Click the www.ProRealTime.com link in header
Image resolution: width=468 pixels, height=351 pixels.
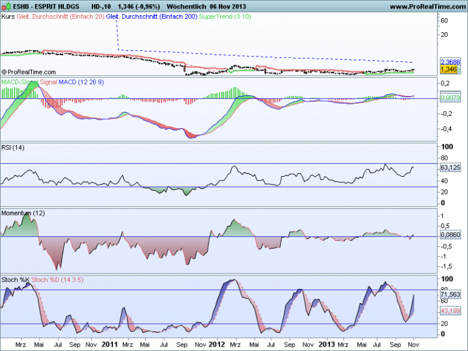(429, 7)
